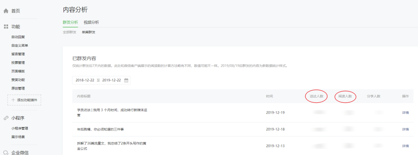418x155 pixels.
Task: Click the plus icon in 添加功能插件
Action: click(x=13, y=100)
